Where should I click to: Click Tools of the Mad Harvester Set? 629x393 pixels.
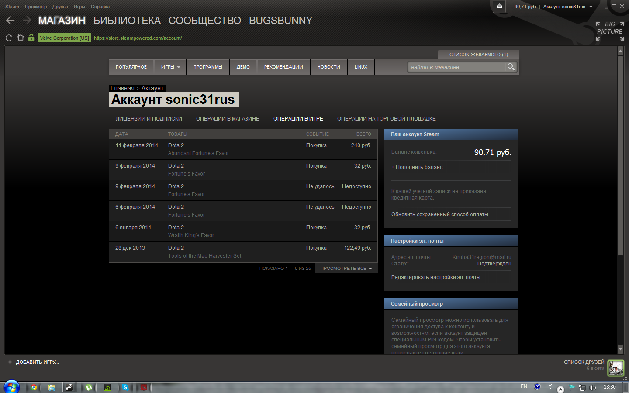204,256
